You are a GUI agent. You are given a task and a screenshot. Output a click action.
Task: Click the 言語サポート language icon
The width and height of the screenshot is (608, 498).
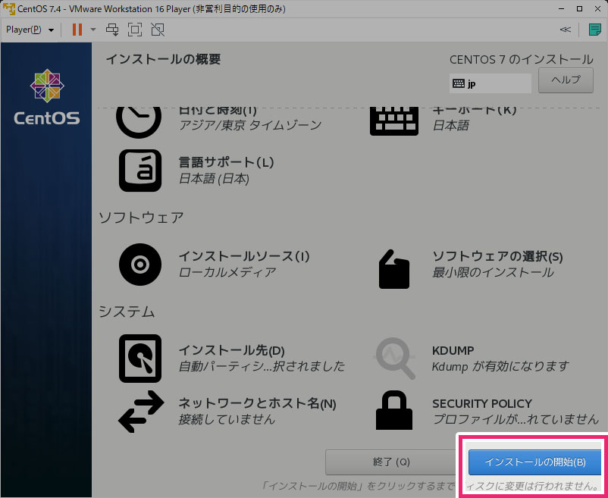click(140, 171)
